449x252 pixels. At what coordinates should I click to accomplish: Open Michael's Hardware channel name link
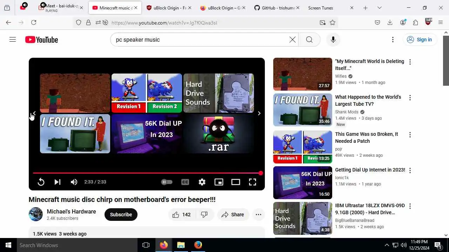[71, 211]
